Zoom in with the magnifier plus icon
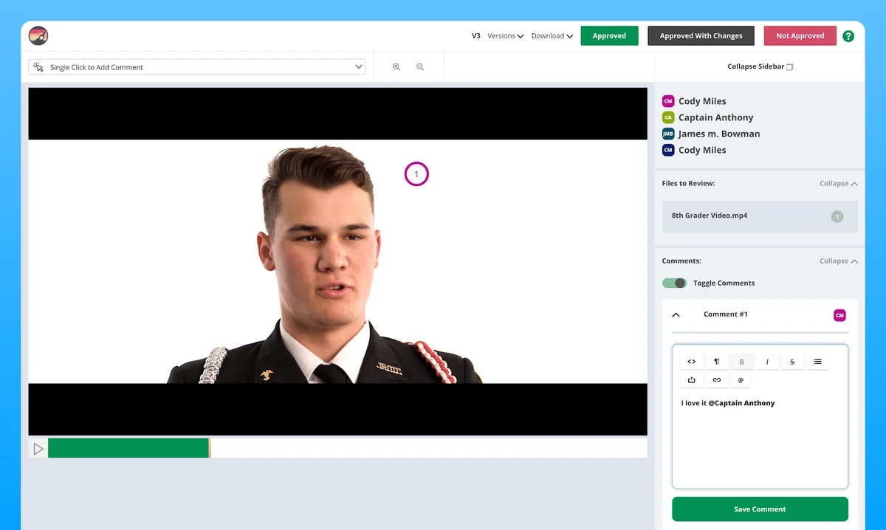The height and width of the screenshot is (530, 886). pyautogui.click(x=396, y=67)
